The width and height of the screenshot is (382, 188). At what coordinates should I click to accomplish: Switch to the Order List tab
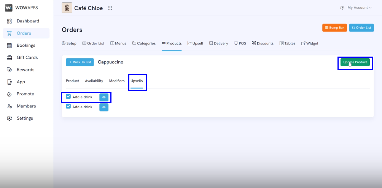(93, 43)
